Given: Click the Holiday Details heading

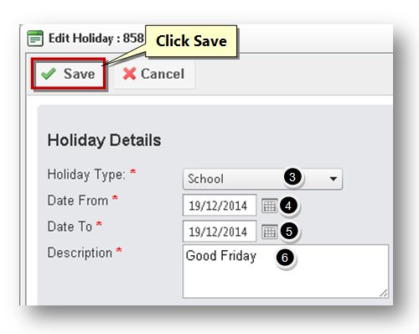Looking at the screenshot, I should [x=104, y=140].
